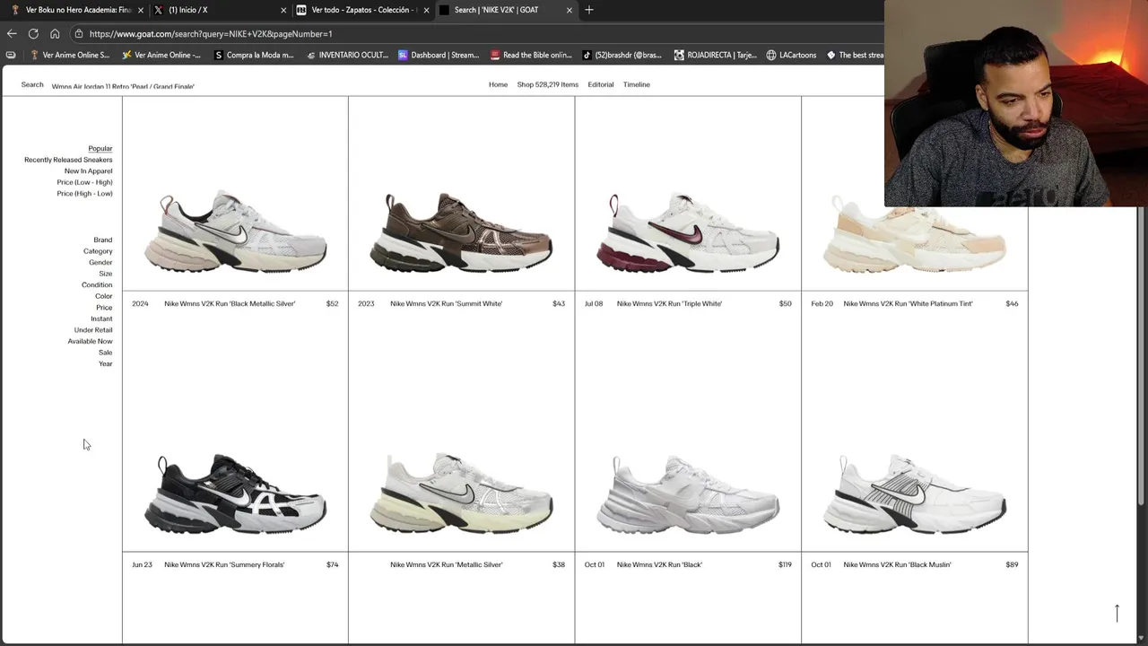1148x646 pixels.
Task: Sort by New In Apparel
Action: pyautogui.click(x=89, y=170)
